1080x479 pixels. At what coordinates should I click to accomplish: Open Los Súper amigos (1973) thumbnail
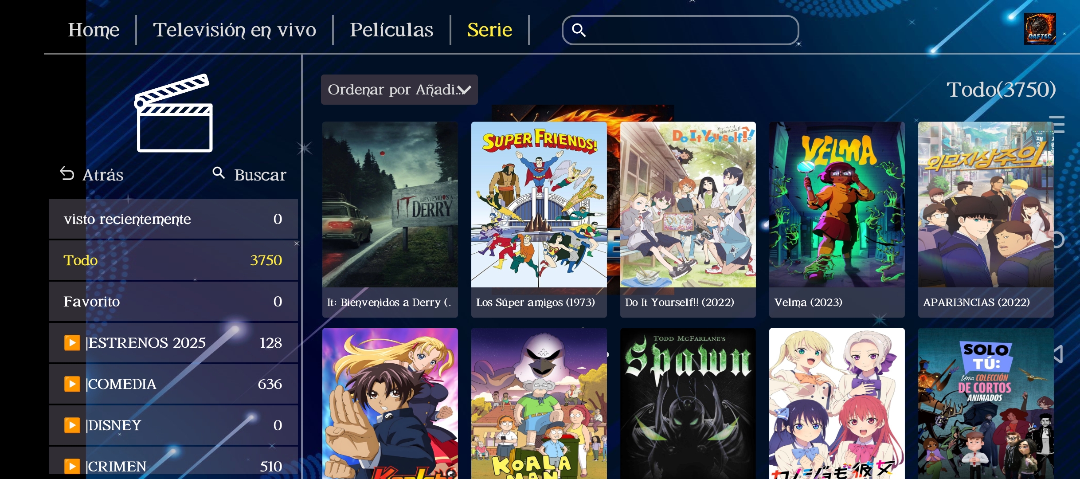tap(539, 220)
